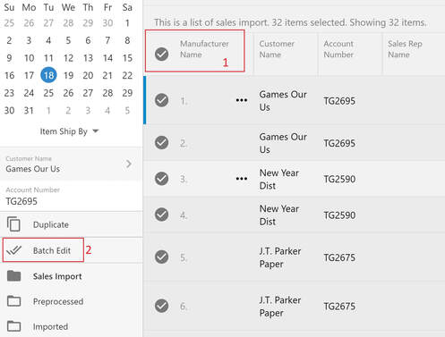Deselect row 4 New Year Dist checkmark
Image resolution: width=445 pixels, height=337 pixels.
161,215
